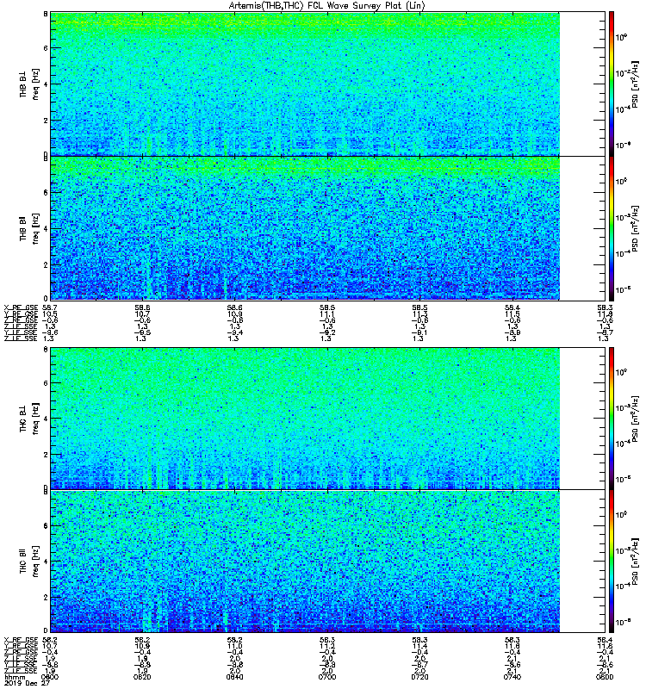The height and width of the screenshot is (689, 646).
Task: Click the X_RE_GSE label below the THB panels
Action: pyautogui.click(x=21, y=308)
